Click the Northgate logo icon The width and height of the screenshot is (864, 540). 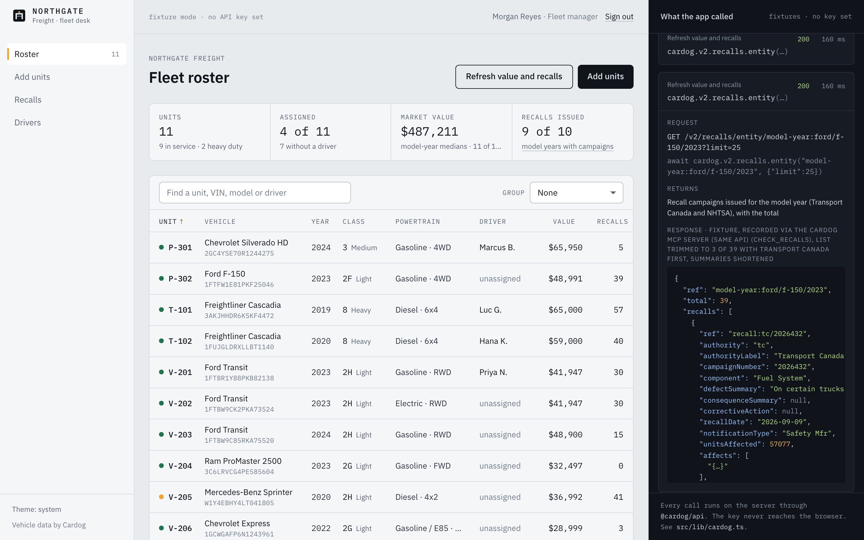[x=19, y=16]
